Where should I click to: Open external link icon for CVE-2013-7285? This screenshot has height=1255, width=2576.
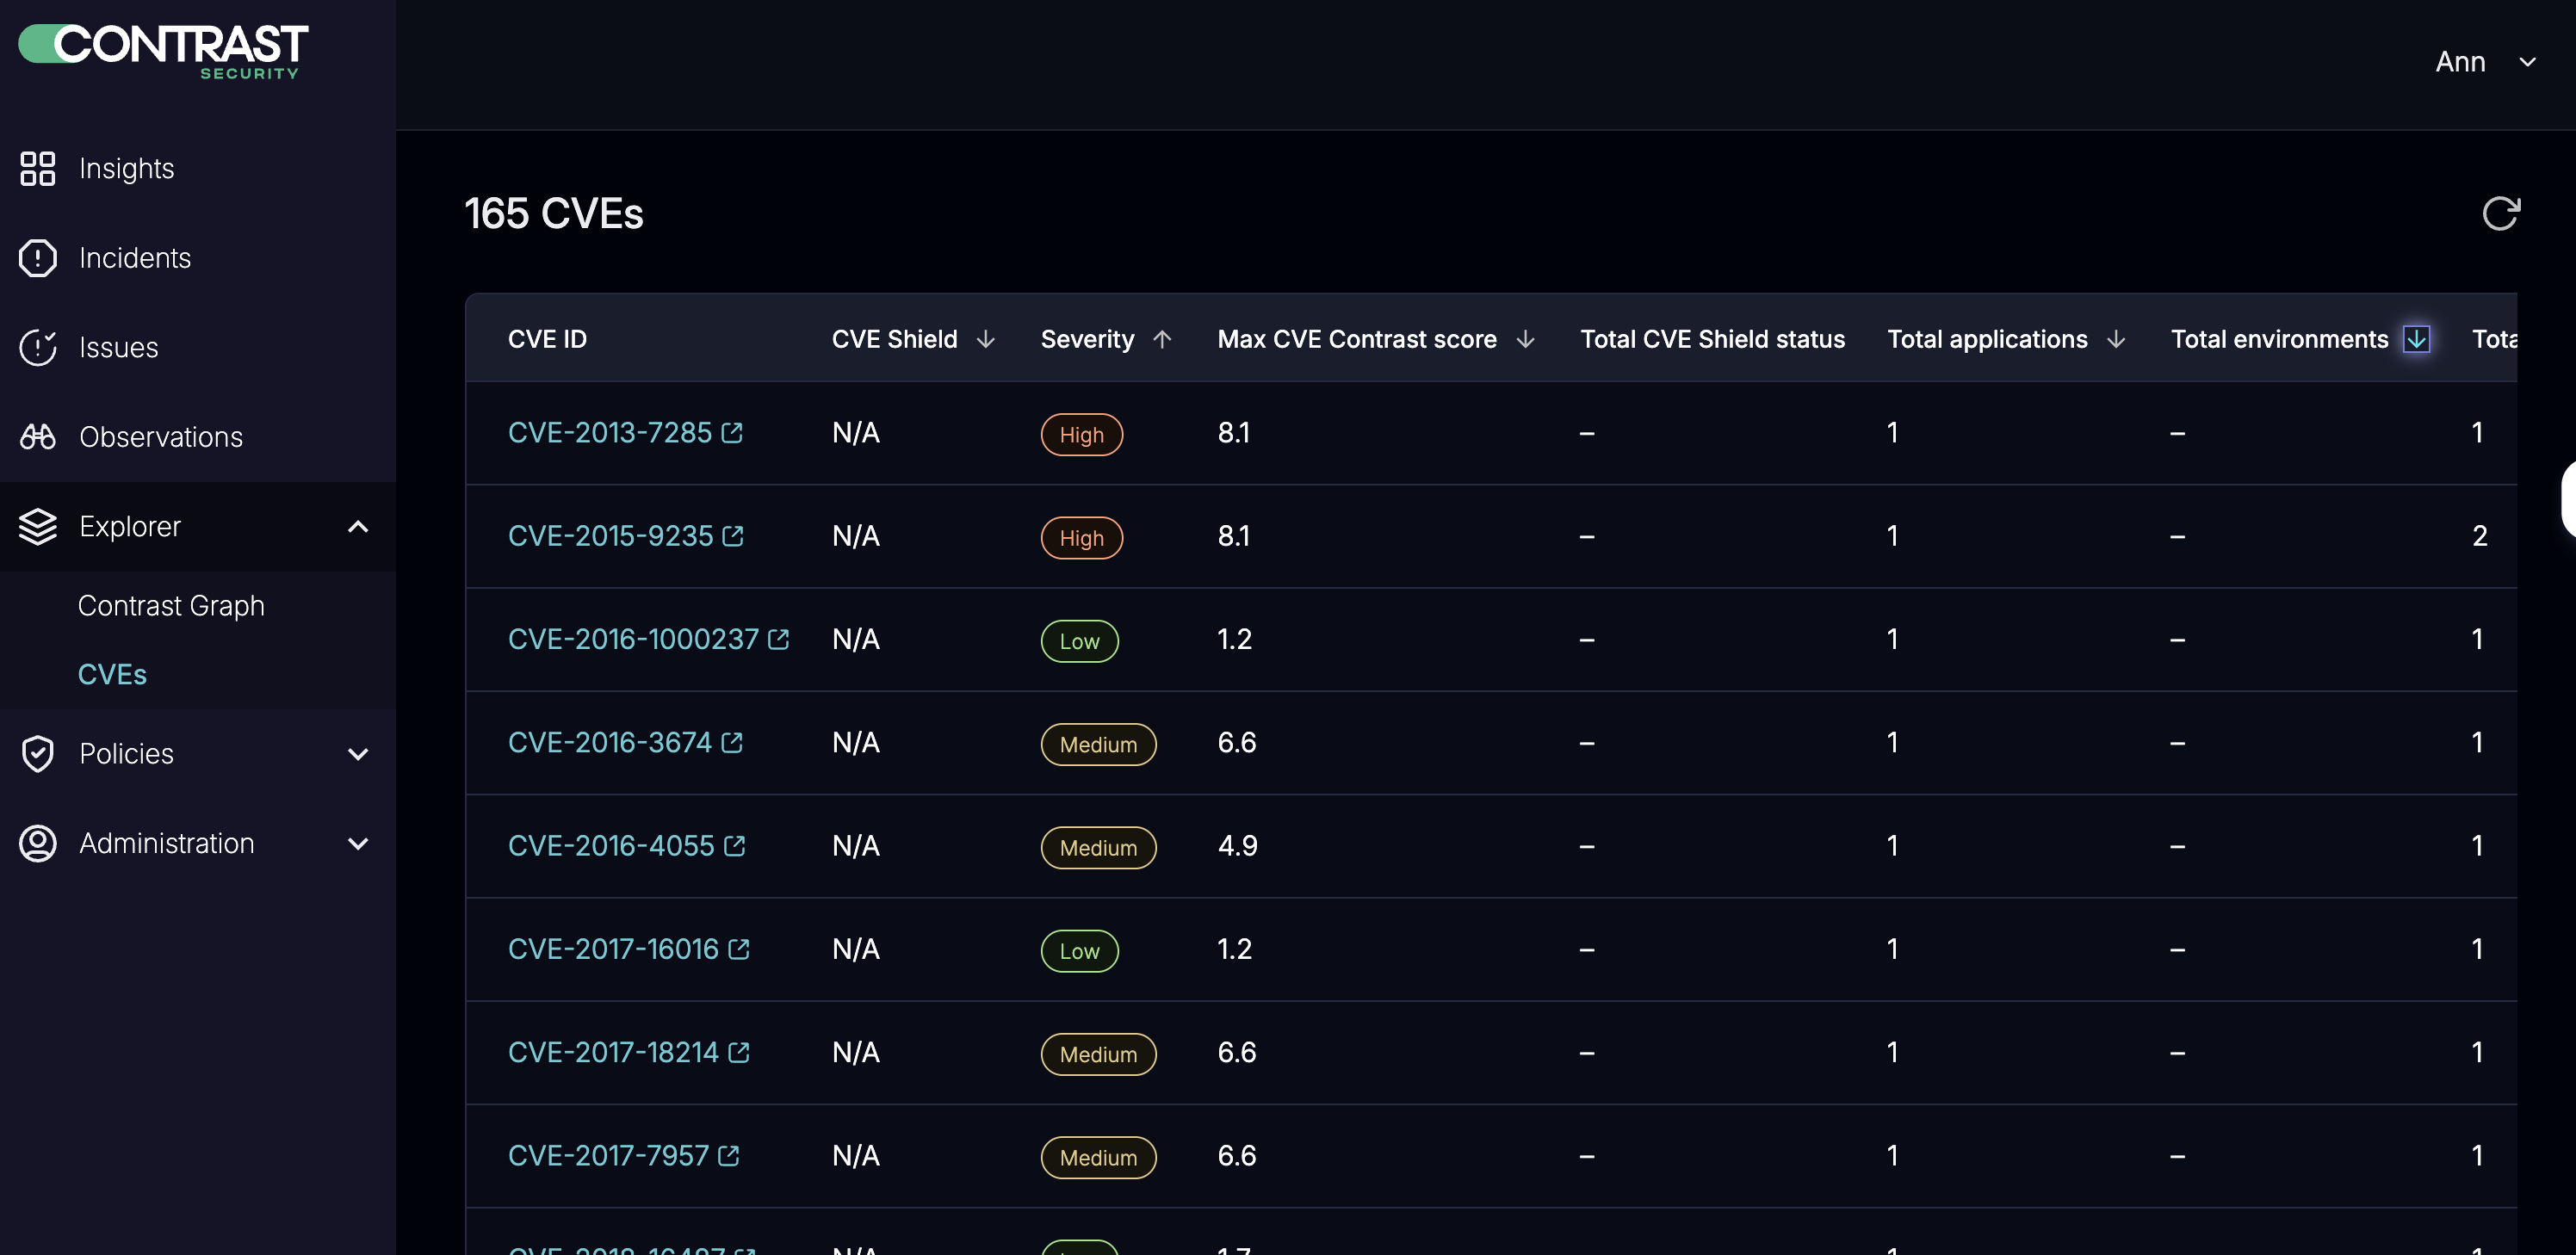(x=732, y=433)
